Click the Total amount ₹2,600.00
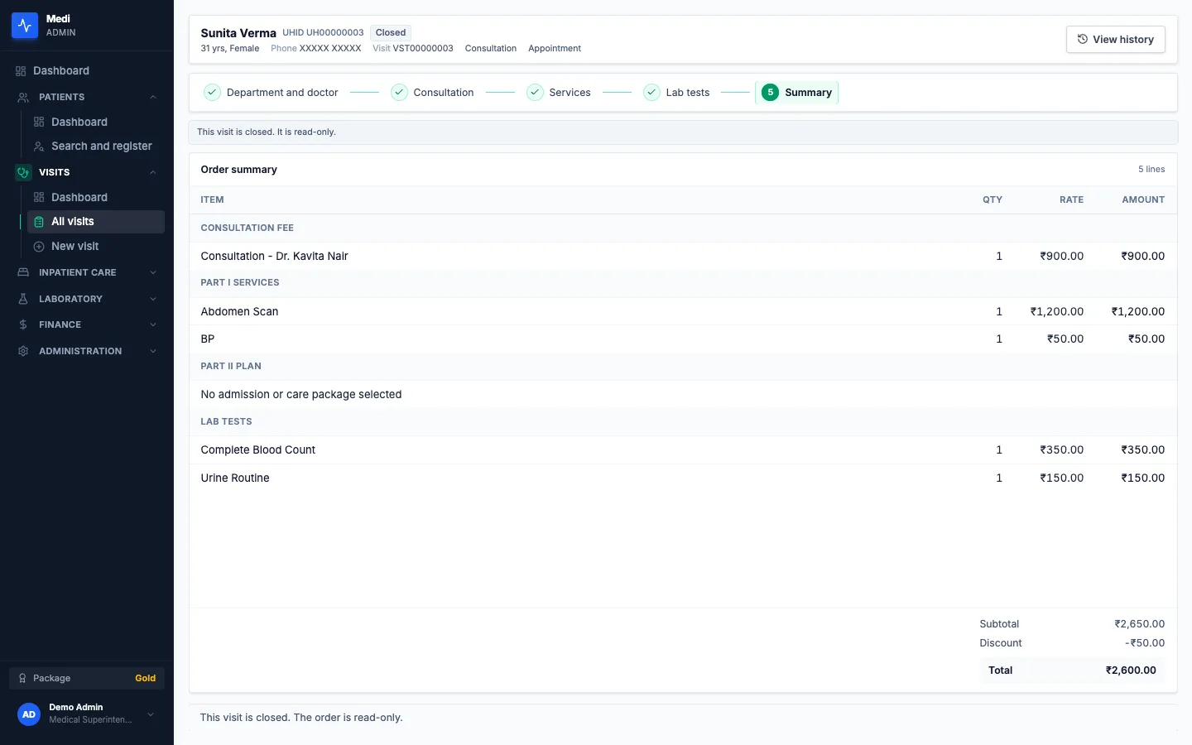The image size is (1192, 745). pyautogui.click(x=1131, y=670)
